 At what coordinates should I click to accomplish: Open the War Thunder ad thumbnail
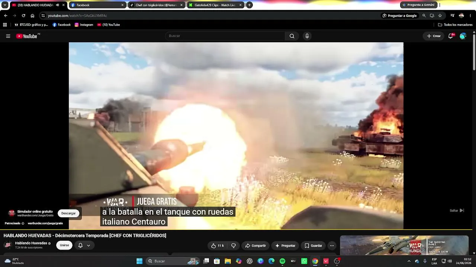pyautogui.click(x=404, y=245)
